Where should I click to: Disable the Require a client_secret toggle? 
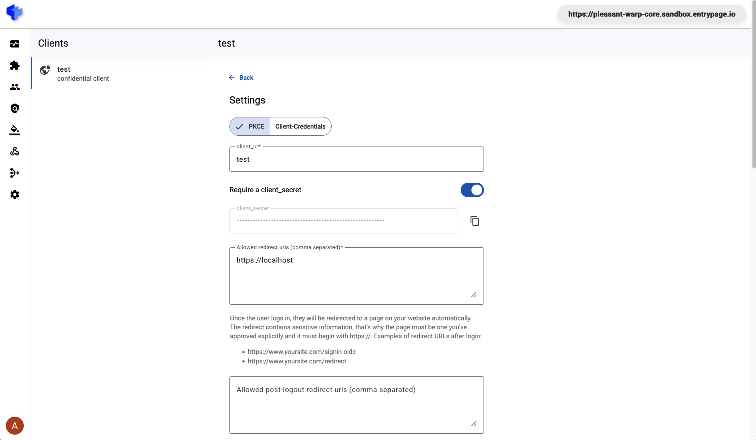click(x=472, y=190)
